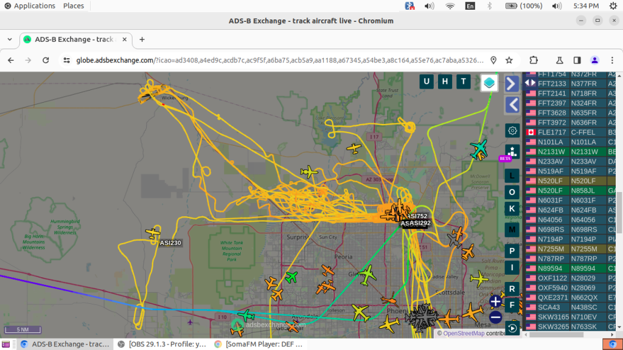Open the Chromium extensions puzzle icon
The height and width of the screenshot is (350, 623).
click(x=534, y=60)
